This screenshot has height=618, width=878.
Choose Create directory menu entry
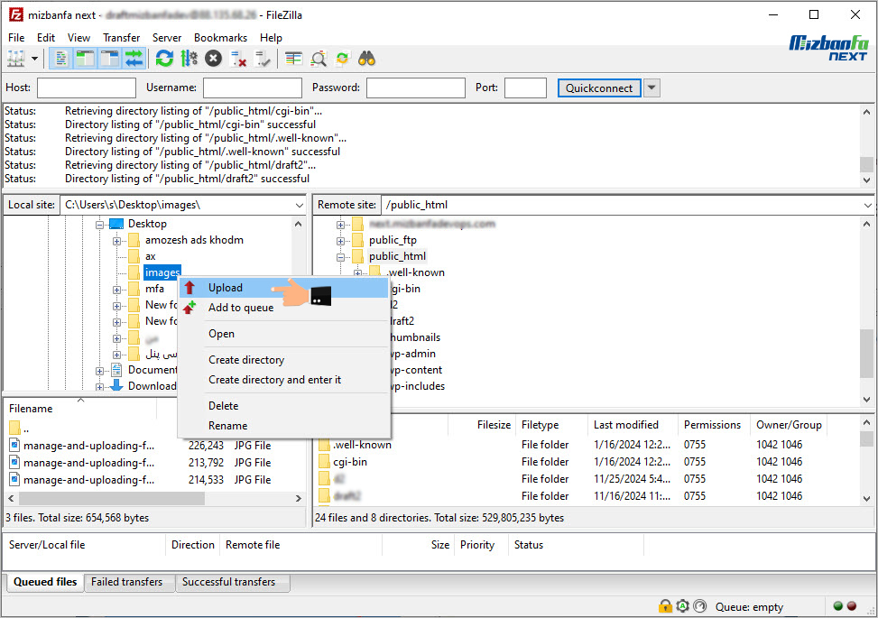point(284,360)
